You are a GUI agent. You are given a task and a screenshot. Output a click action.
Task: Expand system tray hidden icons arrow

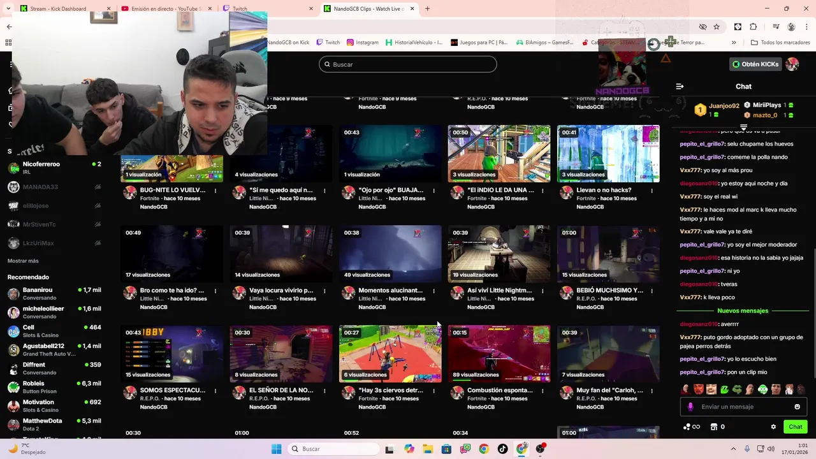click(x=733, y=449)
